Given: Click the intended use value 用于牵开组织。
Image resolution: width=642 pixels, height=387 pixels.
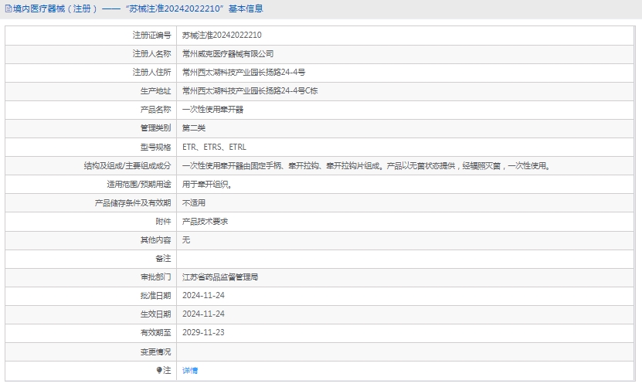Looking at the screenshot, I should pos(207,185).
